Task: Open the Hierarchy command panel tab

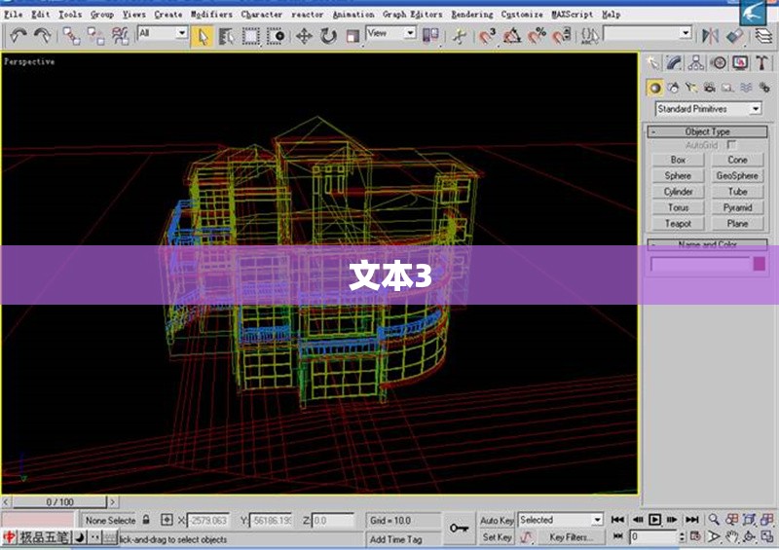Action: pyautogui.click(x=696, y=63)
